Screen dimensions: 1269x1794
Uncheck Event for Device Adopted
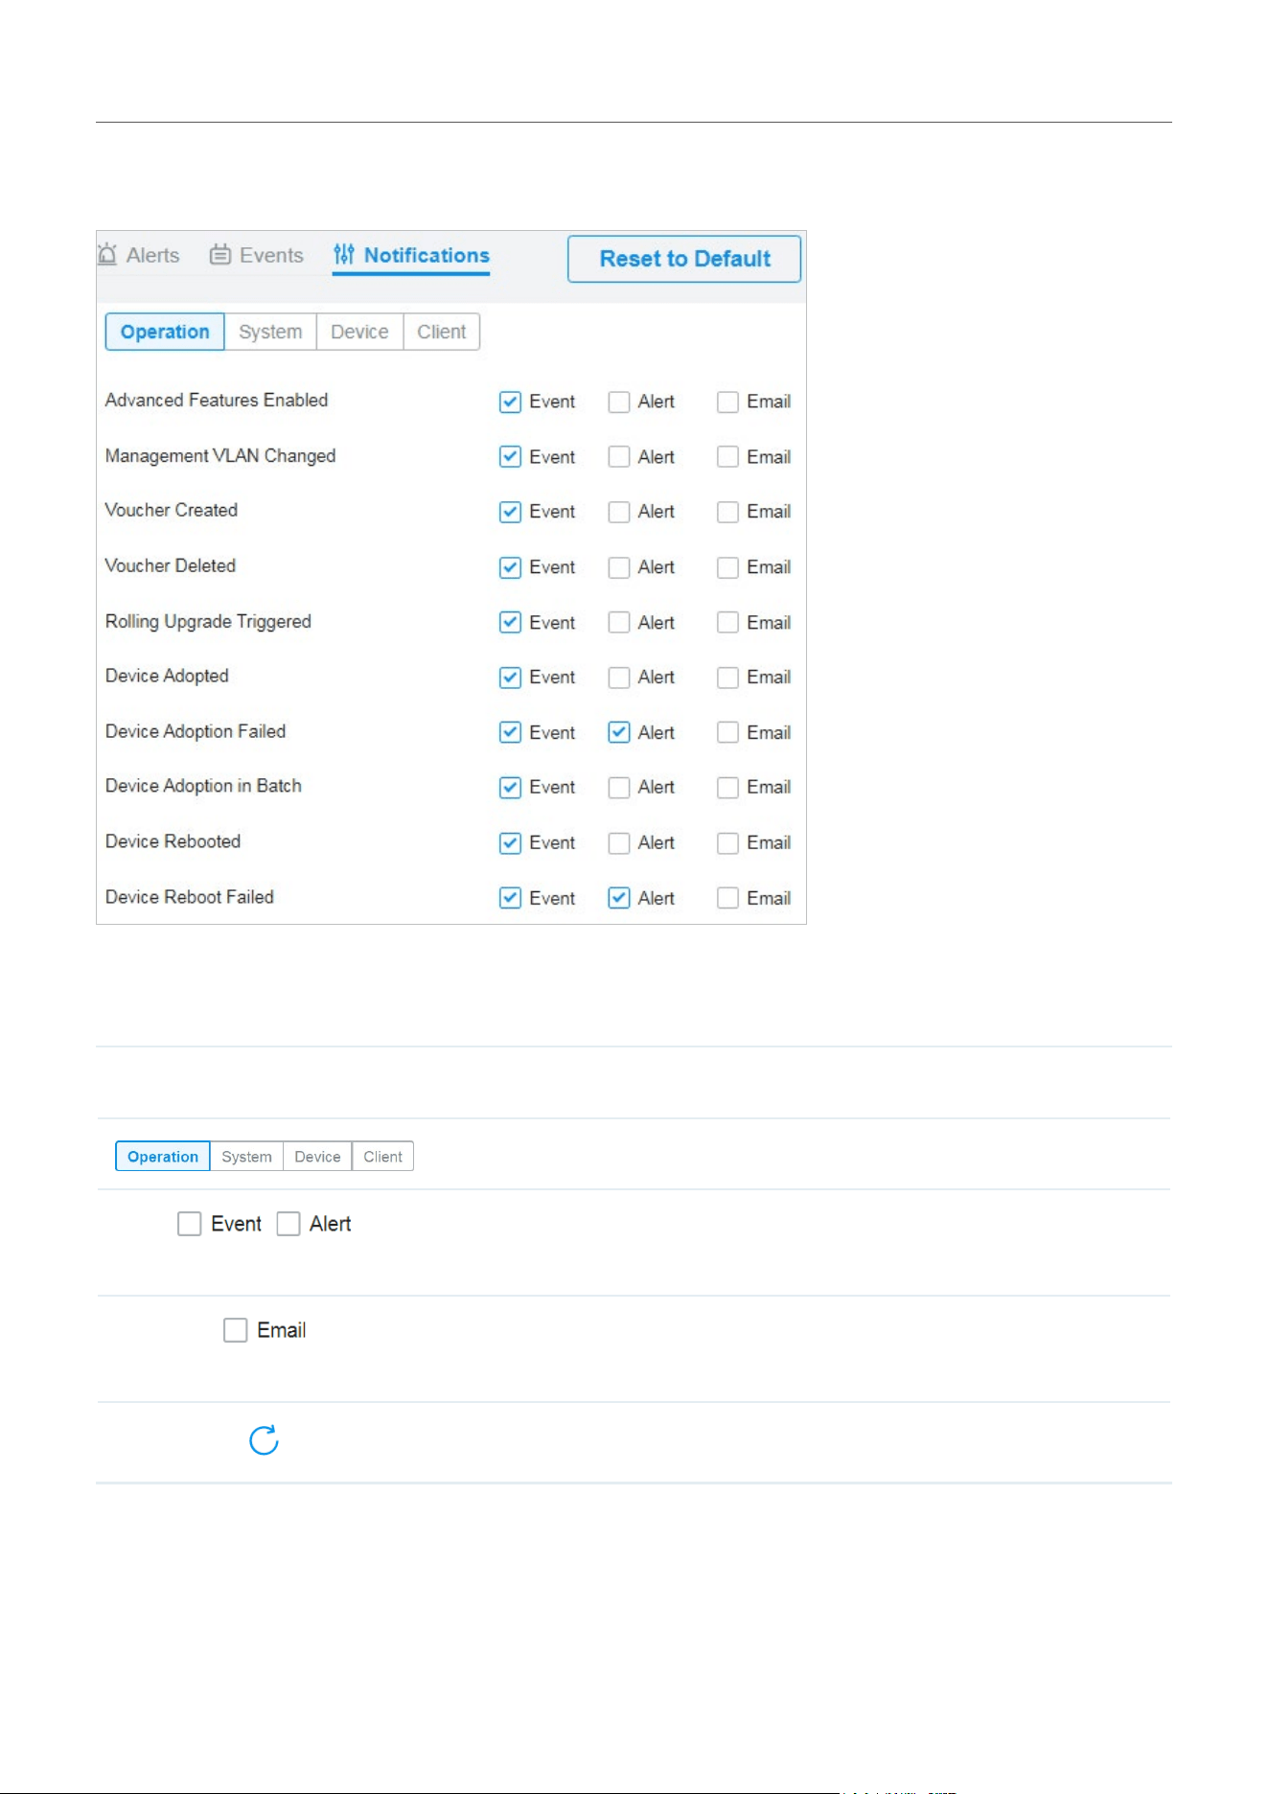pyautogui.click(x=510, y=678)
